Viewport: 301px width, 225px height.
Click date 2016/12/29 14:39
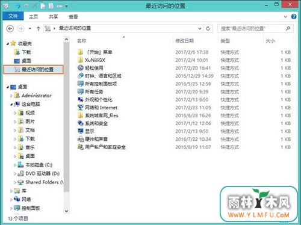click(x=194, y=76)
